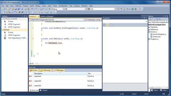Image resolution: width=171 pixels, height=96 pixels.
Task: Switch to the Team Explorer bottom tab
Action: pyautogui.click(x=155, y=90)
